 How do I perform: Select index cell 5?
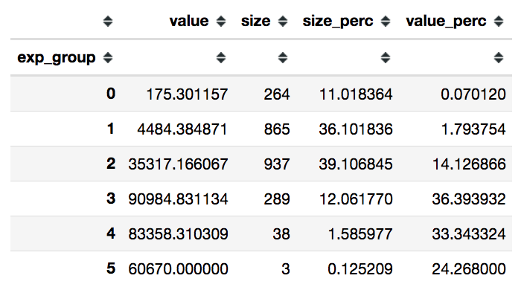point(111,268)
